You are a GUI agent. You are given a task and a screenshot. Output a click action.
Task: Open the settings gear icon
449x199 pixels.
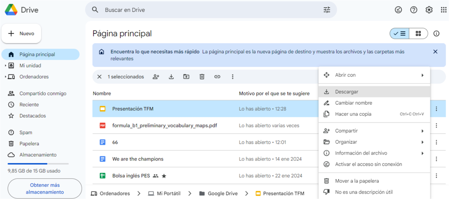(x=429, y=10)
